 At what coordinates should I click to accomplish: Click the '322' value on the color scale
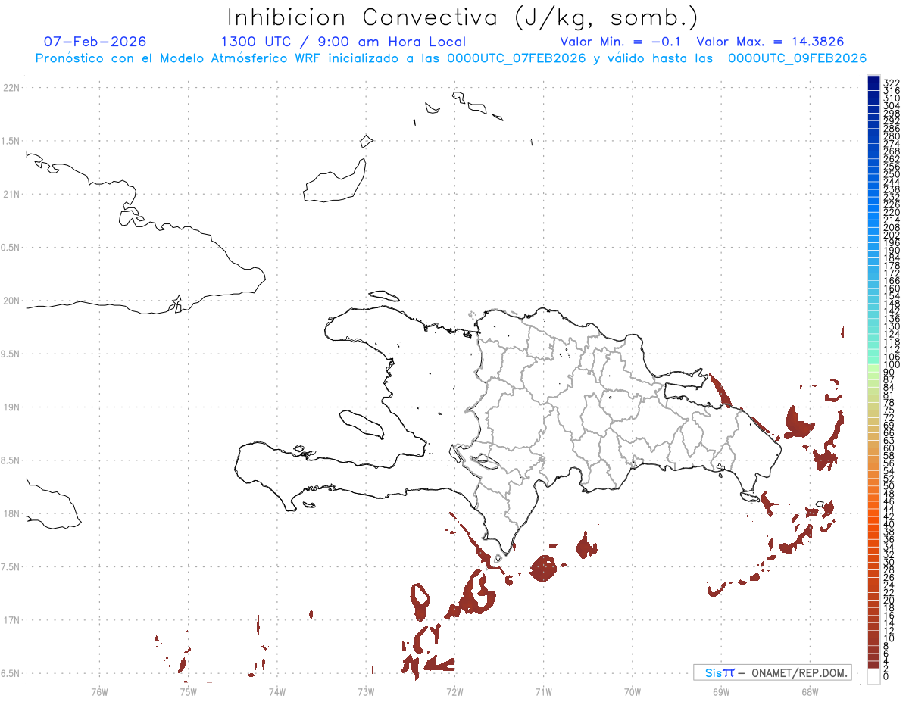[892, 82]
